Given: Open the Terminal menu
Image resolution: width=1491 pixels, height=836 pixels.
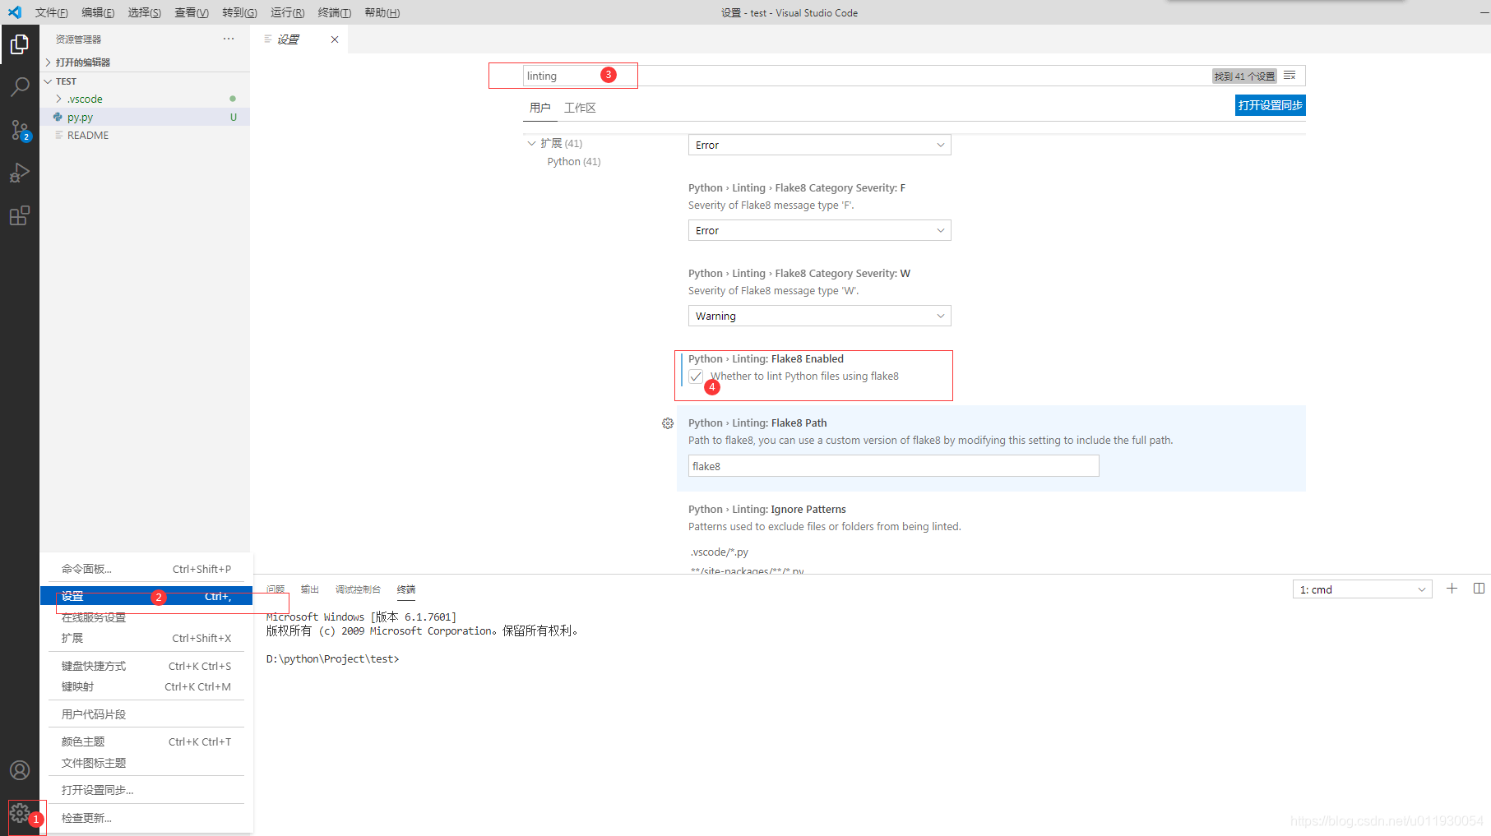Looking at the screenshot, I should coord(334,12).
